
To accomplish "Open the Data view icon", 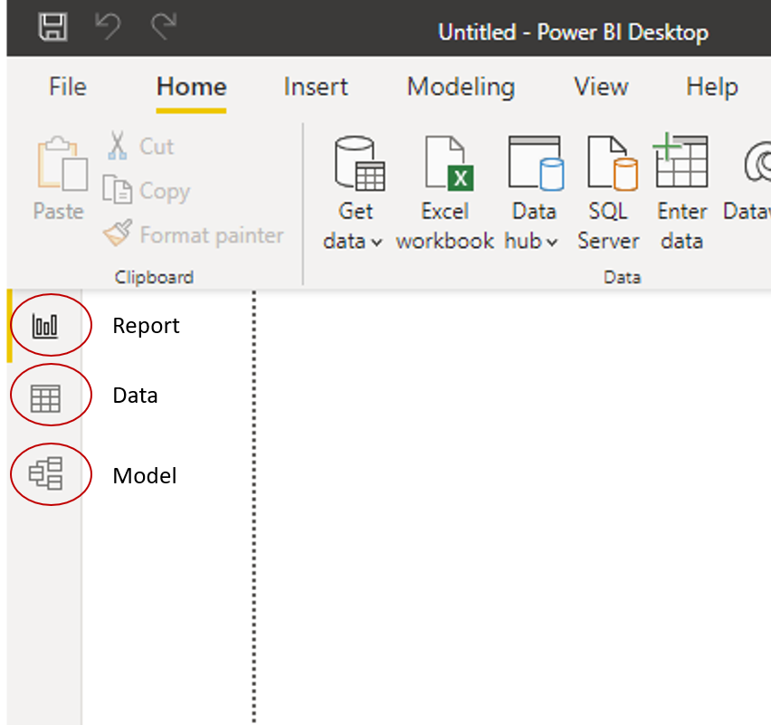I will coord(44,397).
